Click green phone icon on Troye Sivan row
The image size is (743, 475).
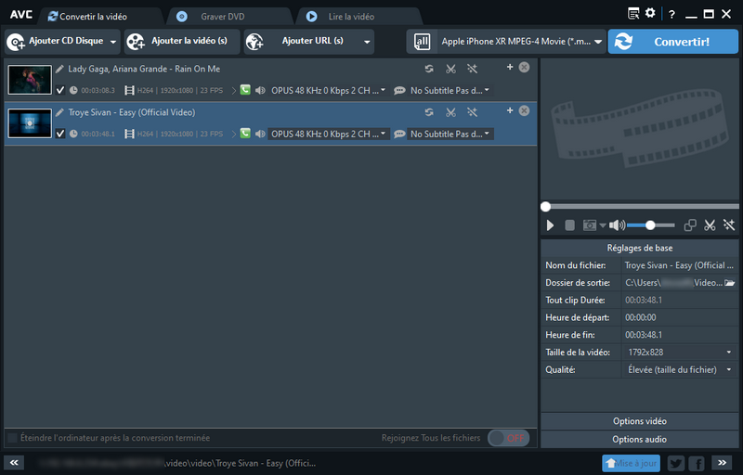pyautogui.click(x=245, y=133)
